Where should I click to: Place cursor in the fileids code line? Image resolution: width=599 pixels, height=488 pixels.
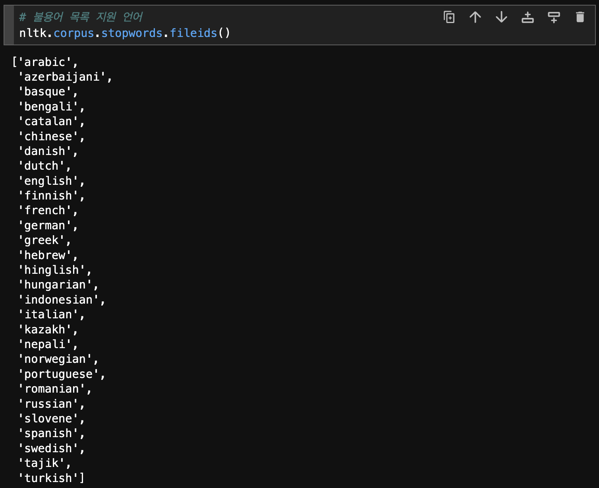tap(125, 33)
